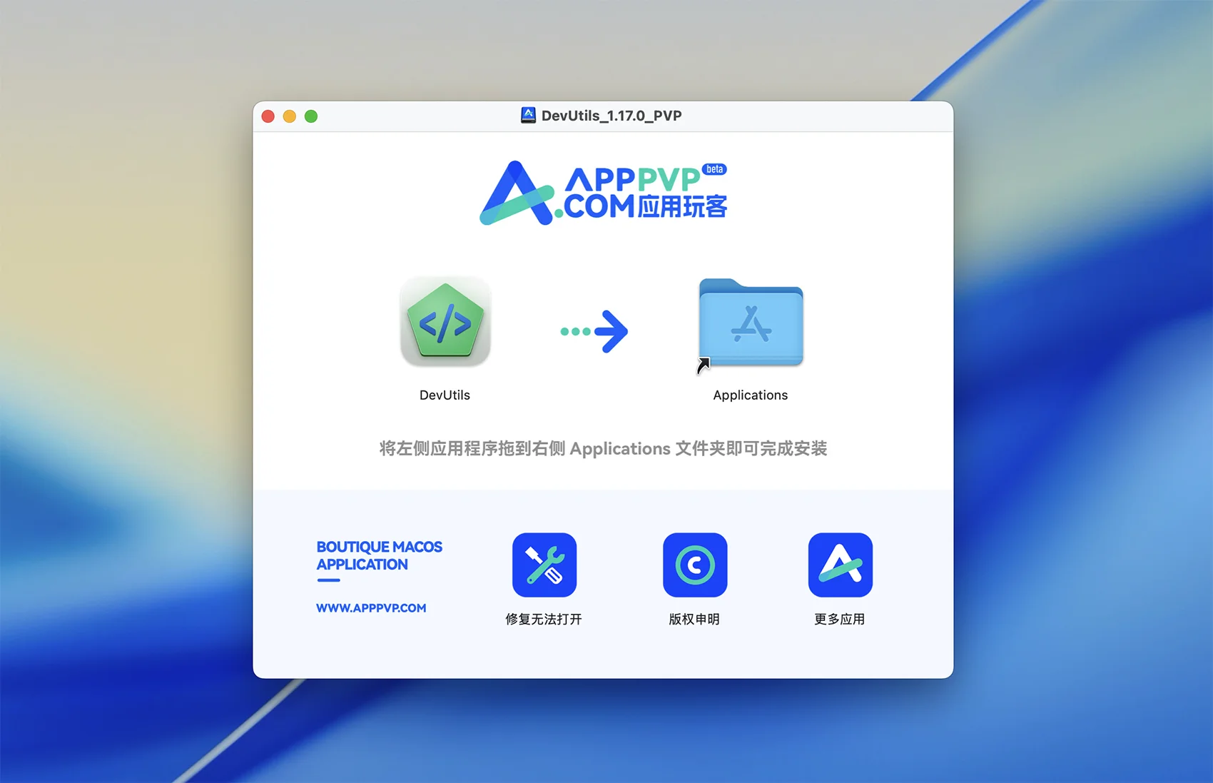Select the DevUtils file name label
Image resolution: width=1213 pixels, height=783 pixels.
445,395
